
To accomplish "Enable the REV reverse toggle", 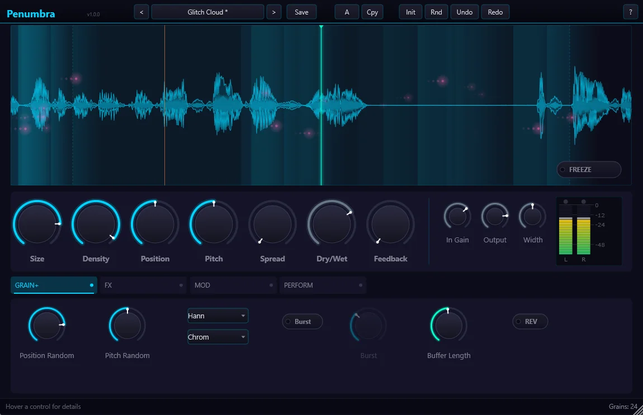I will 530,322.
